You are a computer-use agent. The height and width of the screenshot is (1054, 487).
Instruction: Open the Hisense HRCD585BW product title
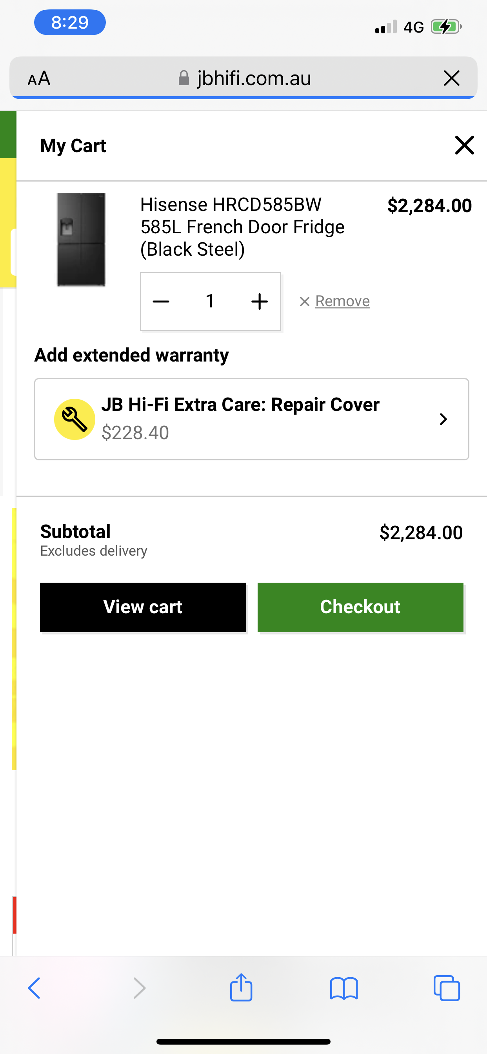pyautogui.click(x=242, y=227)
